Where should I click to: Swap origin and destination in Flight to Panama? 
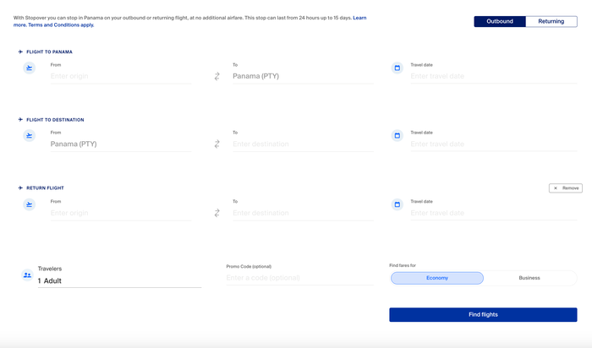coord(217,77)
